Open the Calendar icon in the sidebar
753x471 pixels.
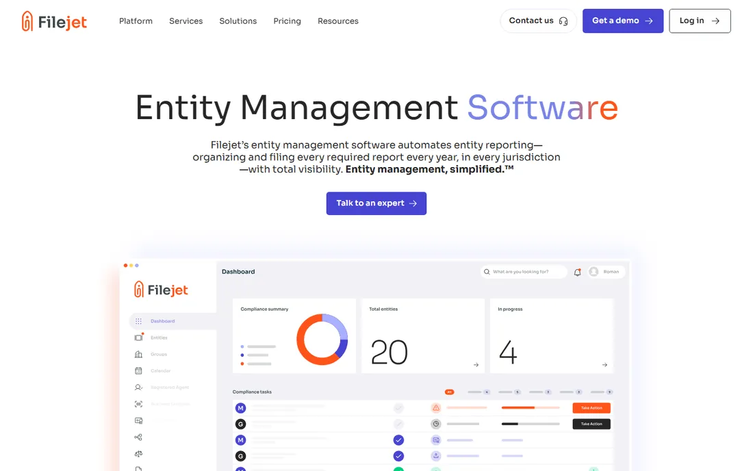point(138,370)
